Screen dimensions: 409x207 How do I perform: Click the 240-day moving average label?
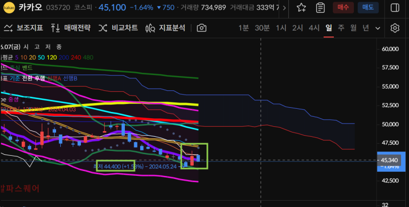[x=76, y=58]
